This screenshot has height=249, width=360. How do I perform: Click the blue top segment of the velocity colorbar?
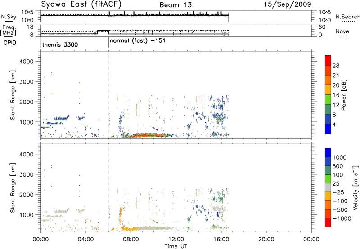pos(328,153)
